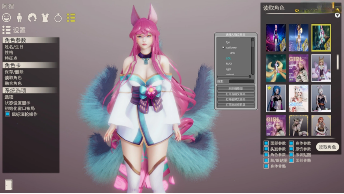Select the LOL folder in the tree
This screenshot has height=194, width=344.
pos(229,58)
